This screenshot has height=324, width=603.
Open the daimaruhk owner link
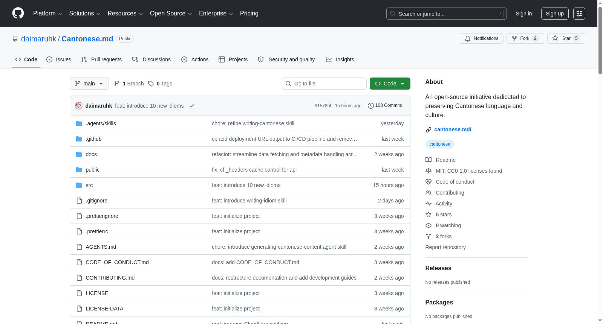(38, 39)
